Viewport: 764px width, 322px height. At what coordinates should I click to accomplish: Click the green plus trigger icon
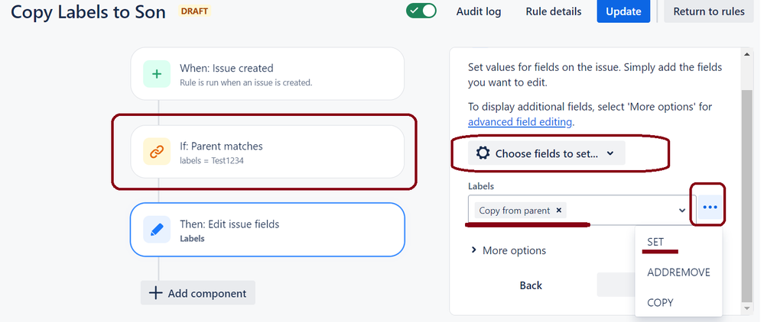(x=157, y=74)
